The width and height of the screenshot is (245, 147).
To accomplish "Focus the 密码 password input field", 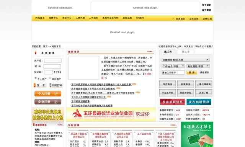I will pos(52,66).
